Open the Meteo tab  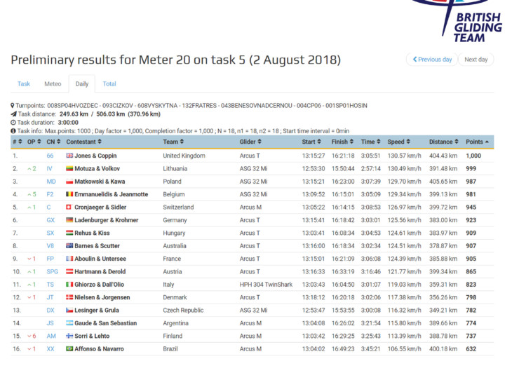point(53,84)
